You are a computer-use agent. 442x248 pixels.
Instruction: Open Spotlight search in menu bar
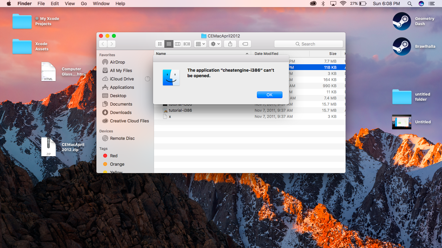410,4
